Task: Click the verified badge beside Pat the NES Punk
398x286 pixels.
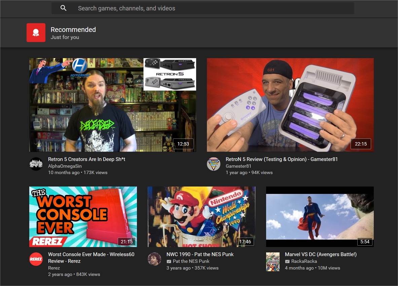Action: [169, 261]
